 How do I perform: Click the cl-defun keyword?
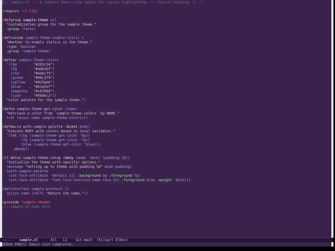[13, 158]
